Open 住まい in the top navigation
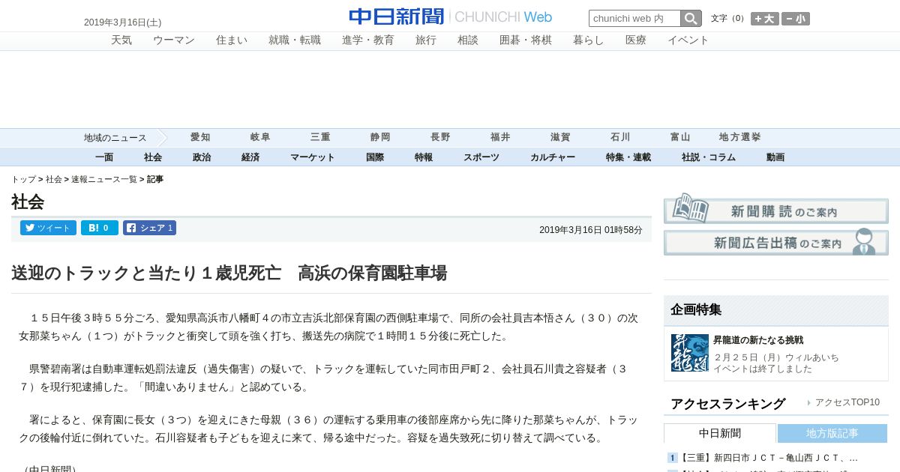900x472 pixels. [232, 40]
